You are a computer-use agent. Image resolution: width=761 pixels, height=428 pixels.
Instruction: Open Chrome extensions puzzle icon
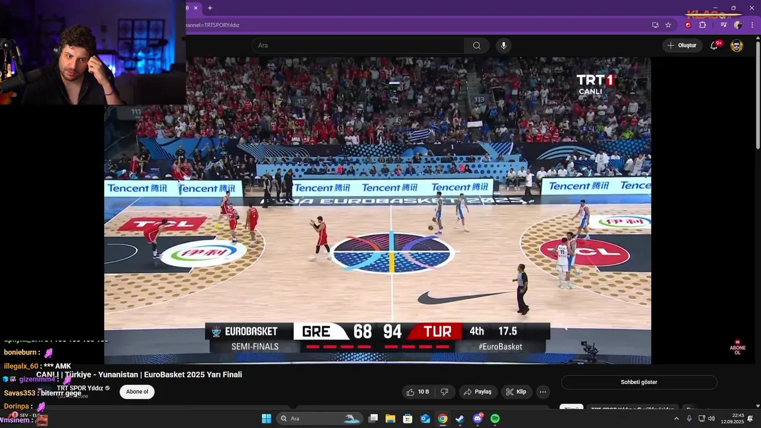click(x=703, y=25)
